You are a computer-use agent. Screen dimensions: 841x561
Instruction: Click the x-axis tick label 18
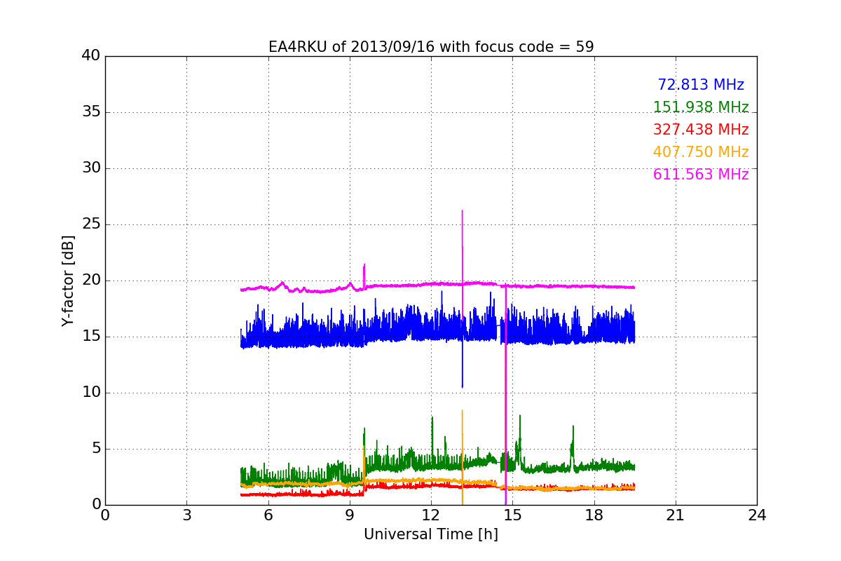pos(594,515)
